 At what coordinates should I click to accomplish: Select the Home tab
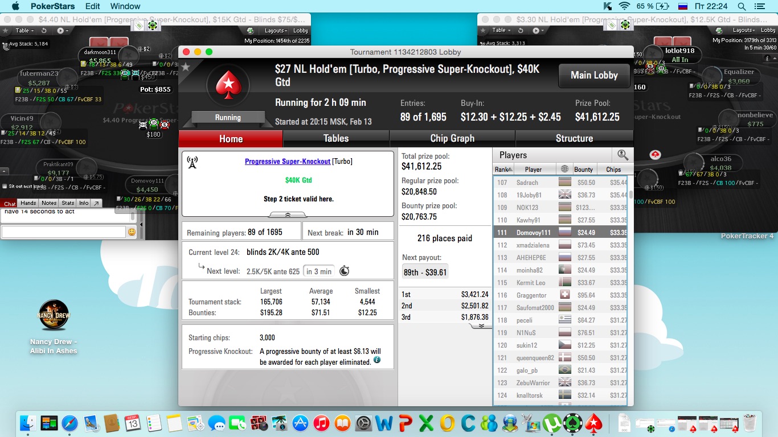tap(231, 139)
